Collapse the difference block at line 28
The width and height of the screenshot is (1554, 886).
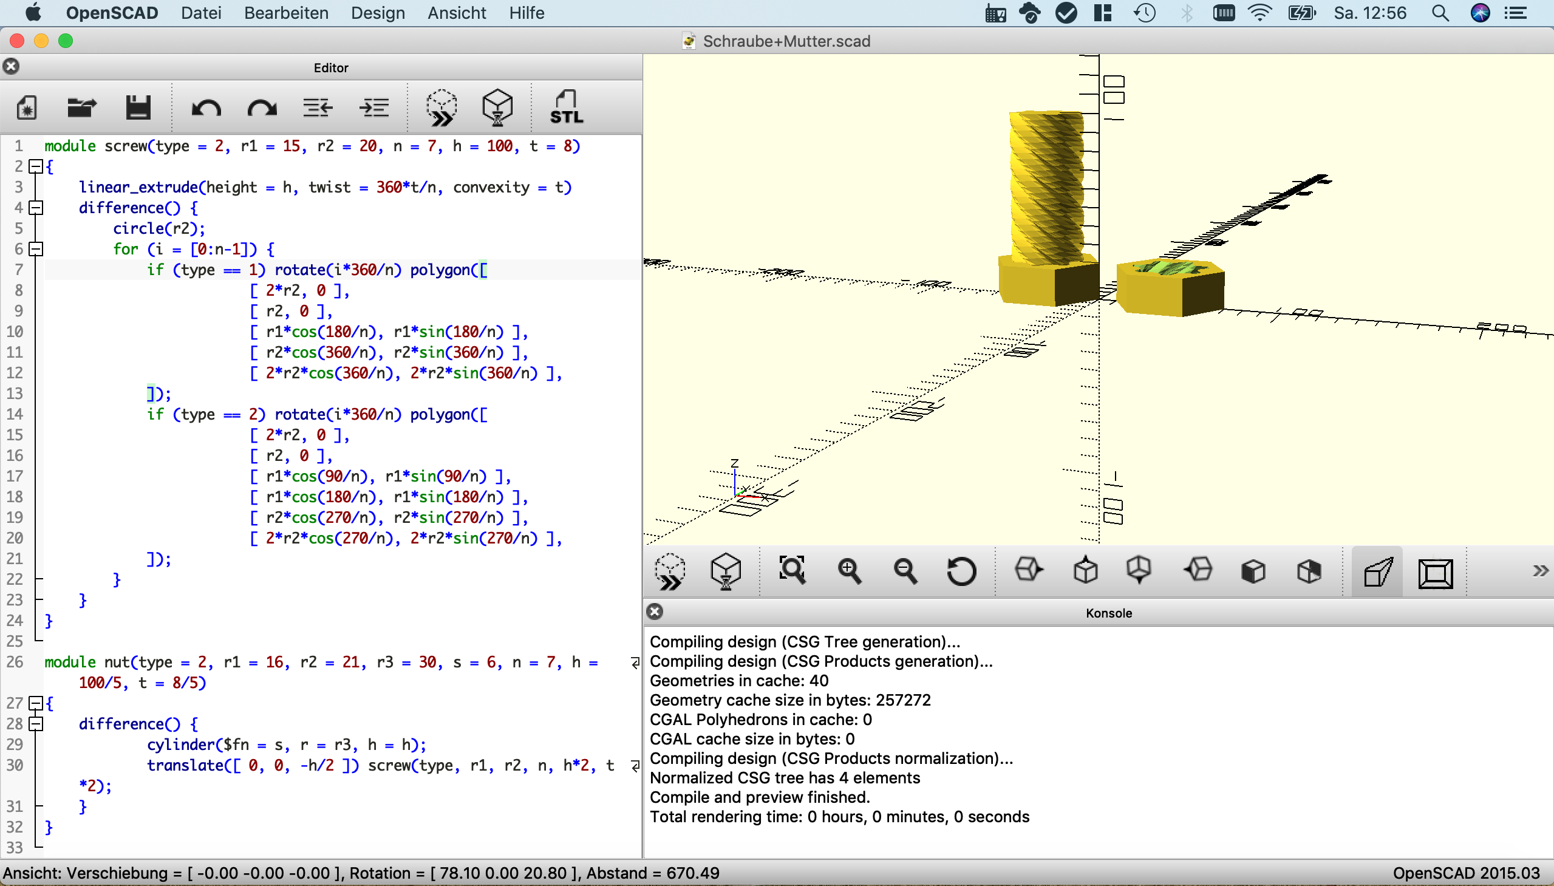[36, 724]
